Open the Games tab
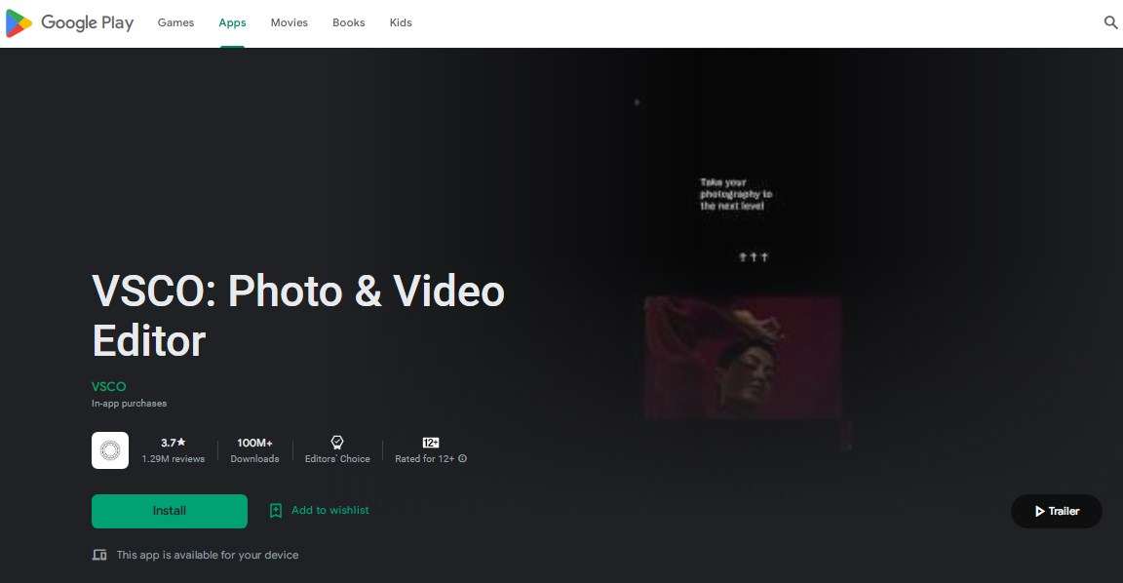The height and width of the screenshot is (583, 1123). click(175, 23)
